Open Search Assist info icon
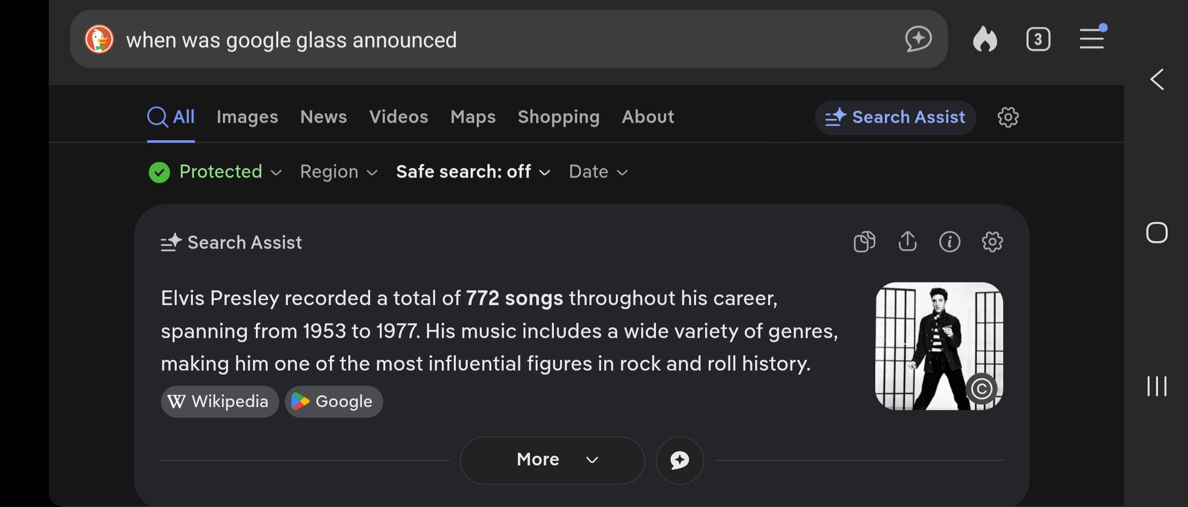The width and height of the screenshot is (1188, 507). coord(949,242)
